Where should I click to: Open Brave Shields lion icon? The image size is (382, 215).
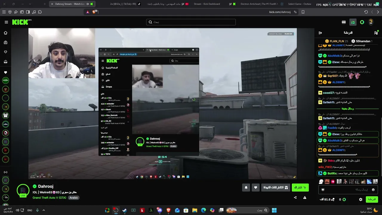click(x=95, y=12)
